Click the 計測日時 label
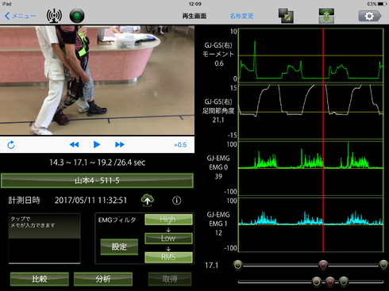The height and width of the screenshot is (291, 389). 24,201
